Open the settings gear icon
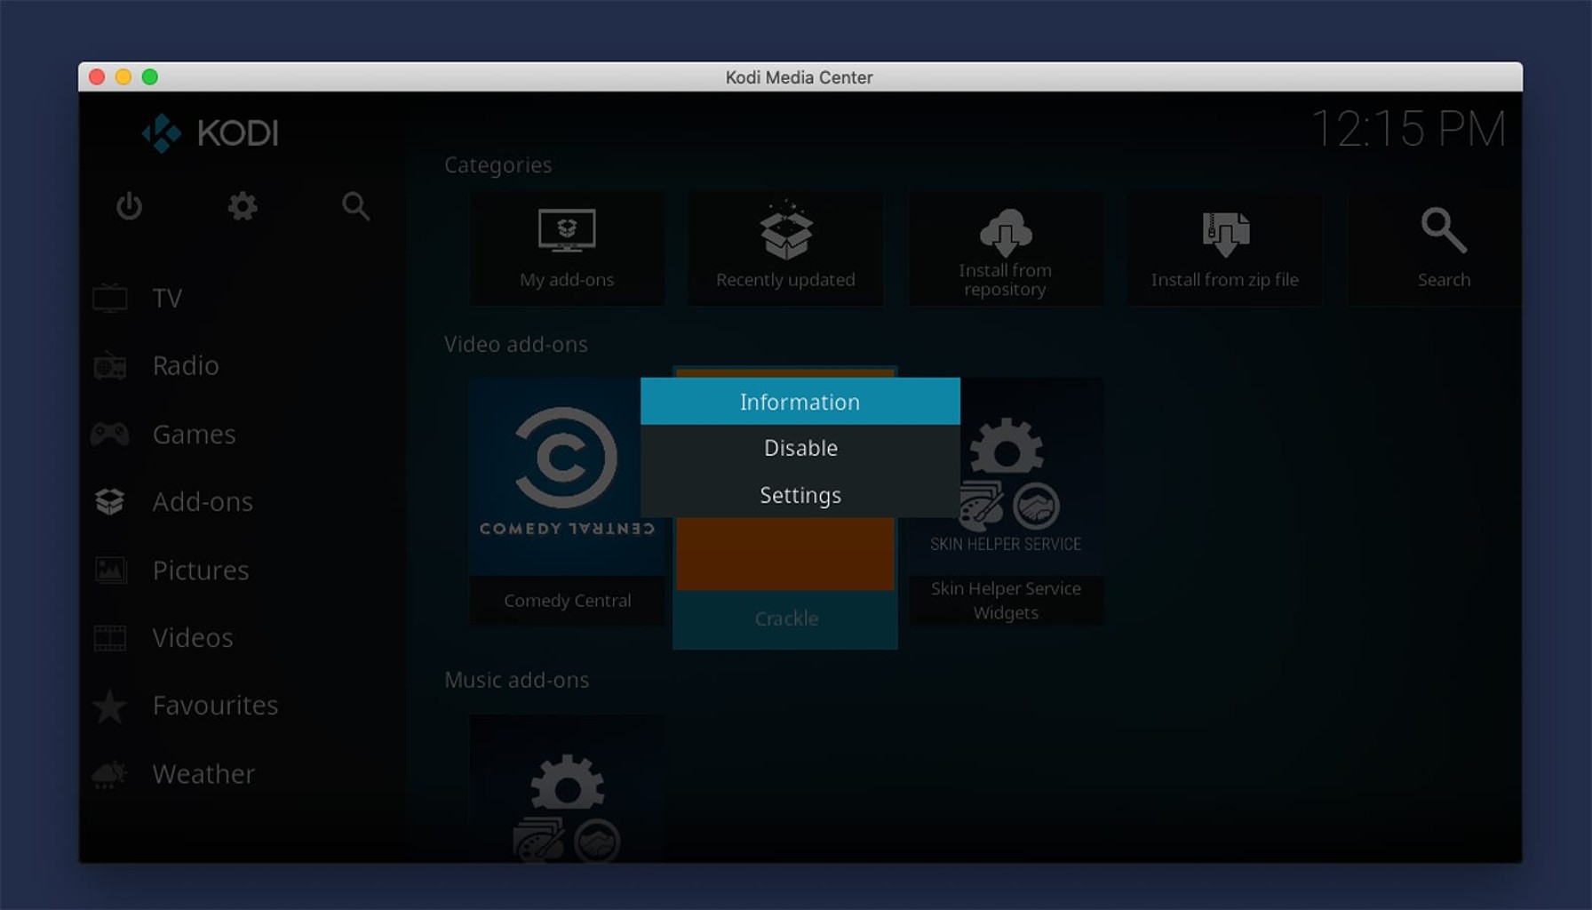This screenshot has width=1592, height=910. [242, 206]
